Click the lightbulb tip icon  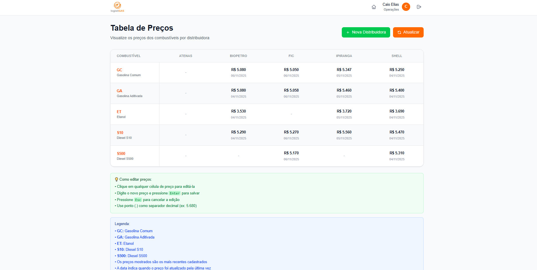[x=117, y=180]
